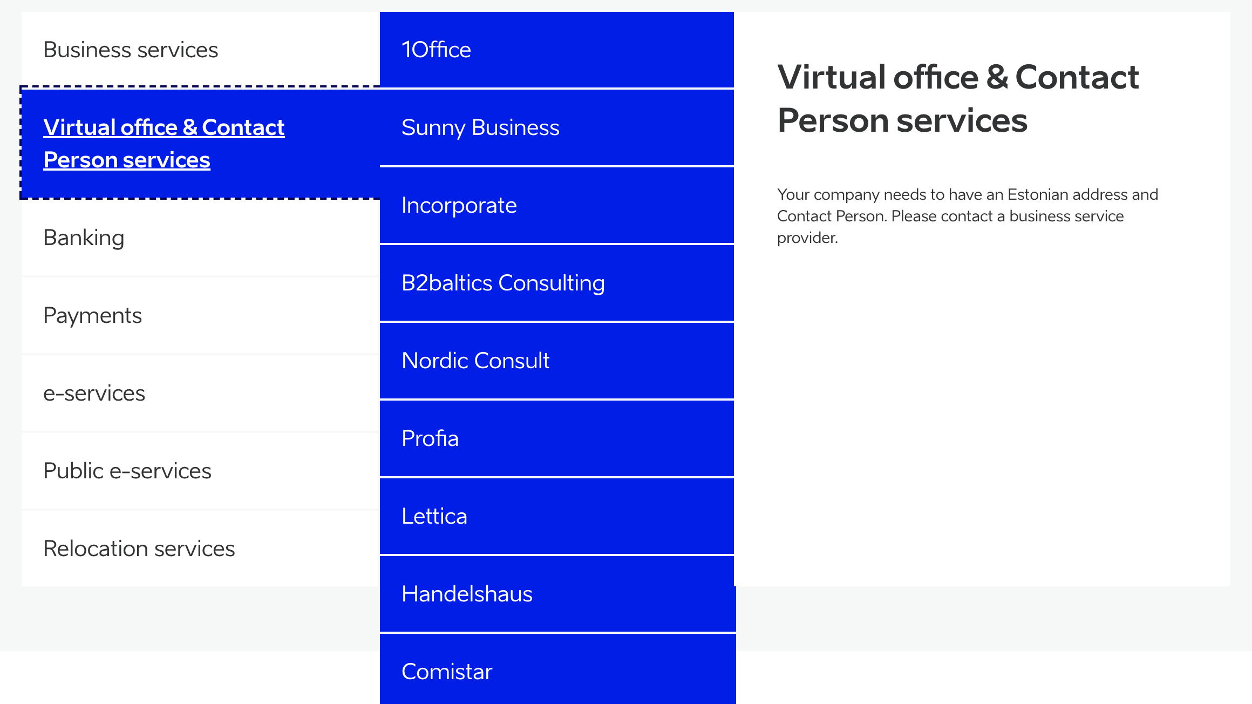Open the Banking category
The height and width of the screenshot is (704, 1252).
click(84, 238)
